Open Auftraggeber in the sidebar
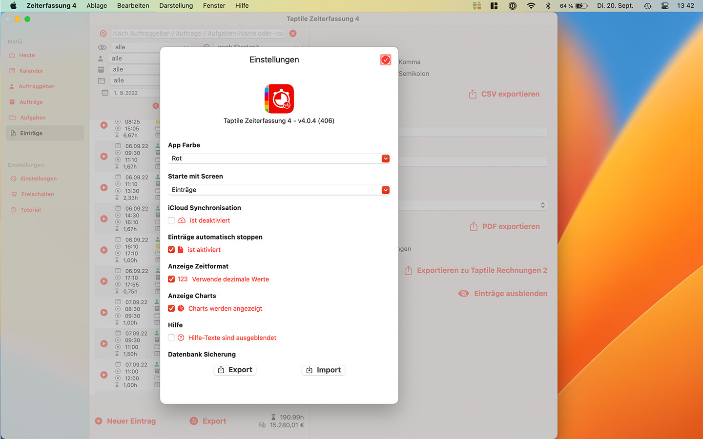703x439 pixels. (x=45, y=86)
